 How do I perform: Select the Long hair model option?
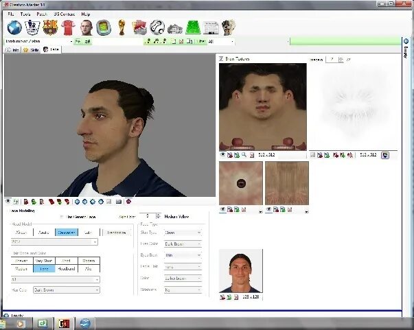click(44, 269)
